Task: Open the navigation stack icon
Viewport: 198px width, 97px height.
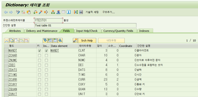Action: point(58,12)
